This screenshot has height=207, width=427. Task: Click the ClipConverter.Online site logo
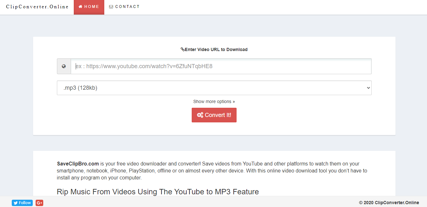pos(37,7)
